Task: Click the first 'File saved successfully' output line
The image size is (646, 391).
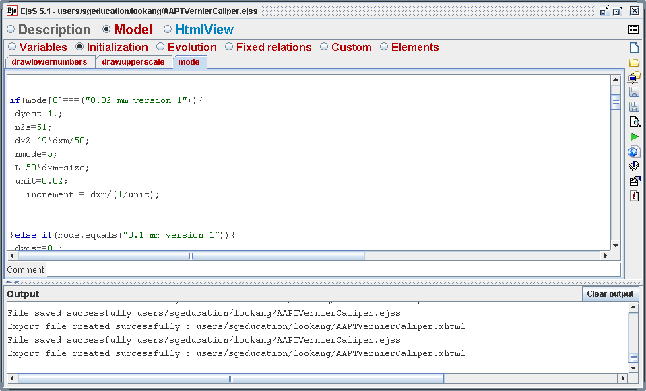Action: pos(204,313)
